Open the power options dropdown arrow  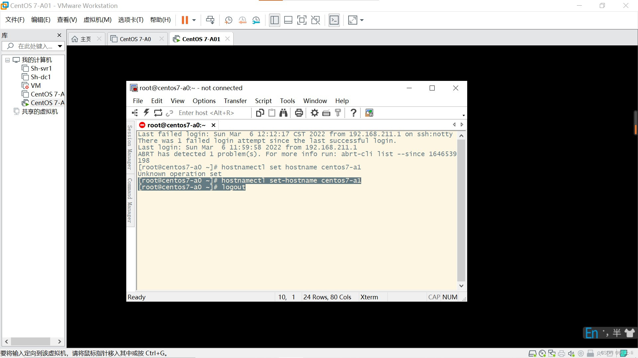coord(194,20)
